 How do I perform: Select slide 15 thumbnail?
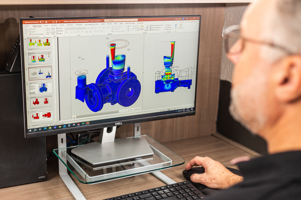[42, 116]
